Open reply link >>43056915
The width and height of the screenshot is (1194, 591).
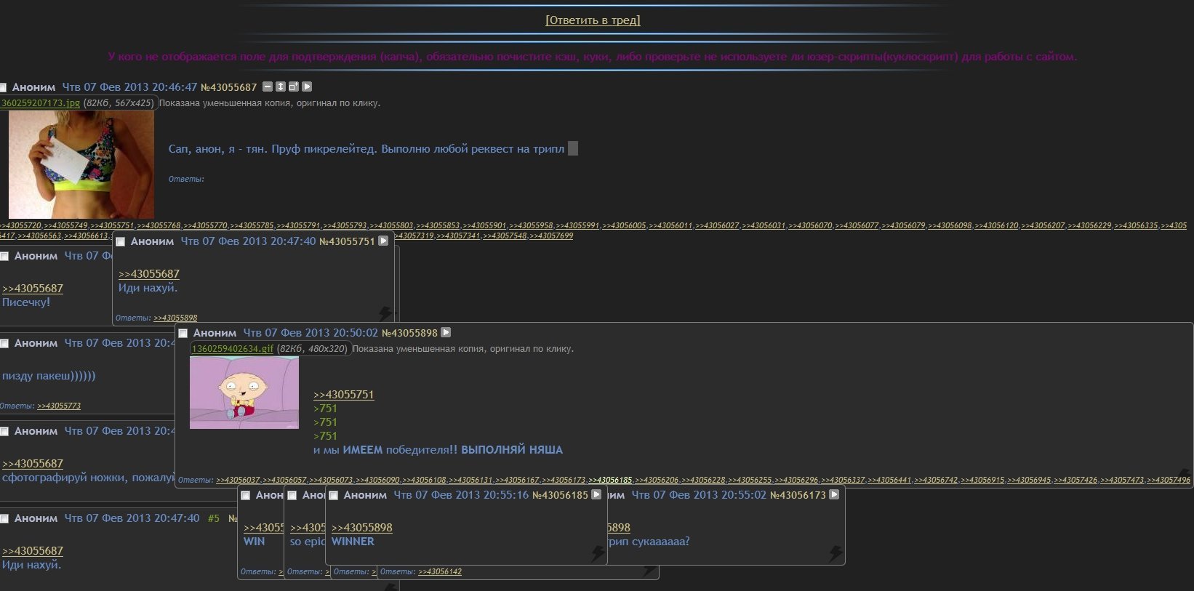click(982, 481)
